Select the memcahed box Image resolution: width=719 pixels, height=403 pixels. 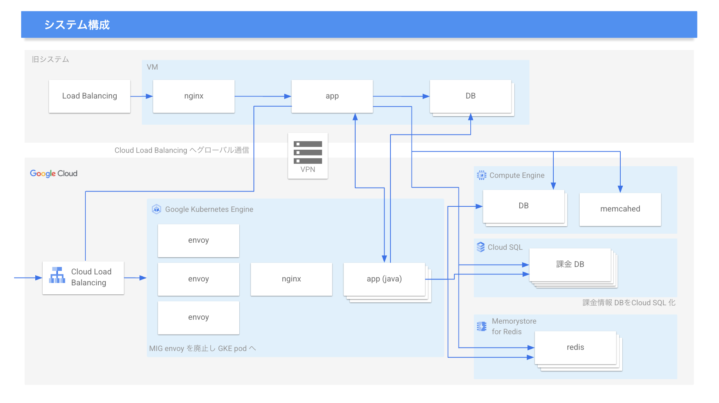coord(620,209)
